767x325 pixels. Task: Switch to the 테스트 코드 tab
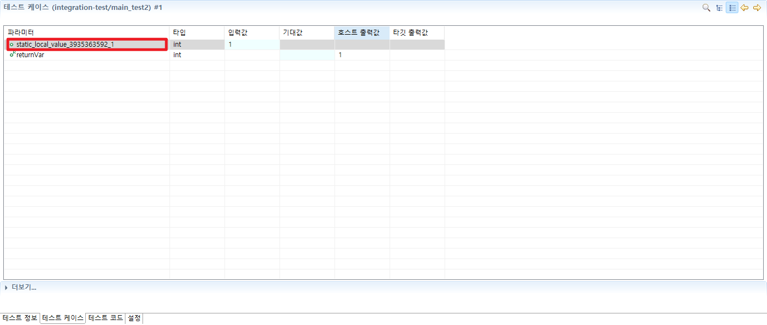click(x=106, y=318)
